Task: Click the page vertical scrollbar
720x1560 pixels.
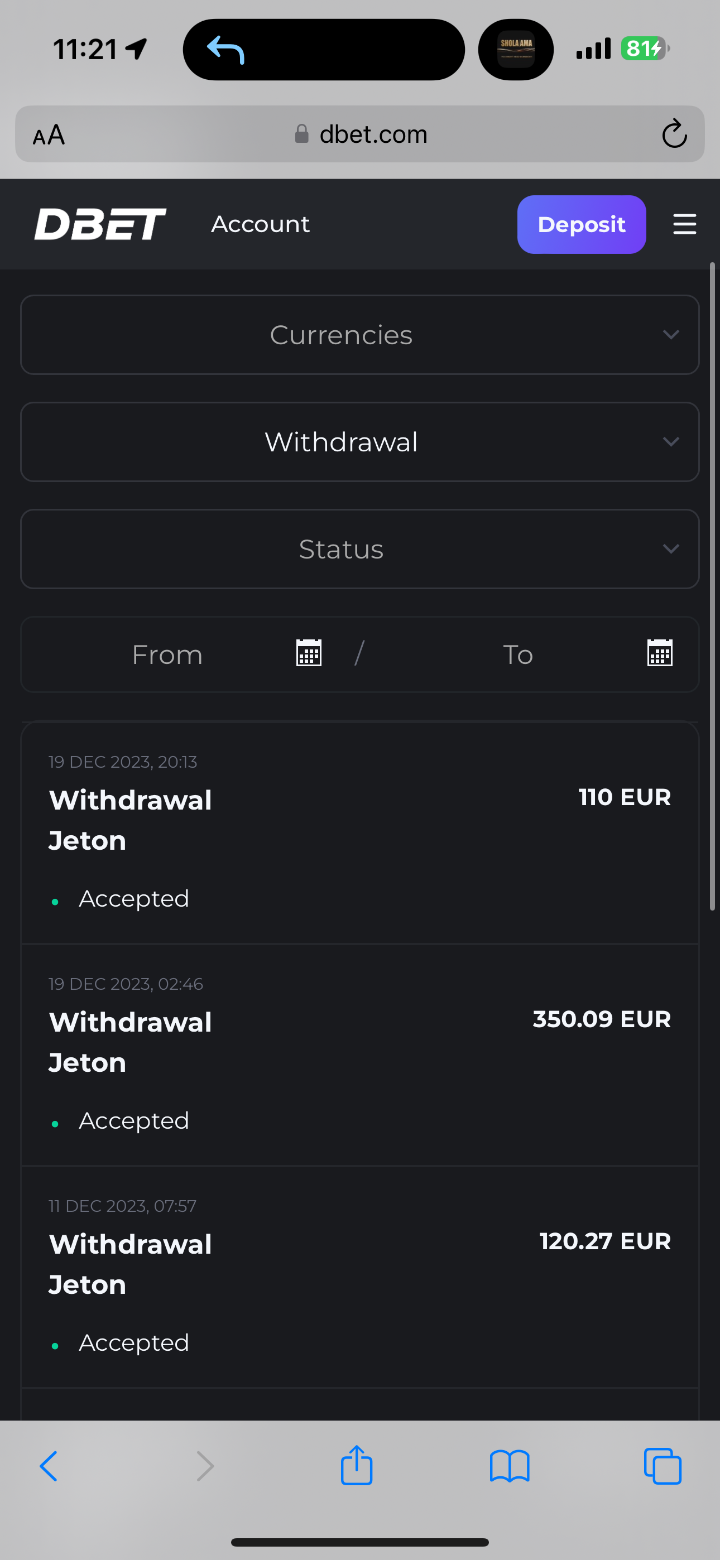Action: pos(712,586)
